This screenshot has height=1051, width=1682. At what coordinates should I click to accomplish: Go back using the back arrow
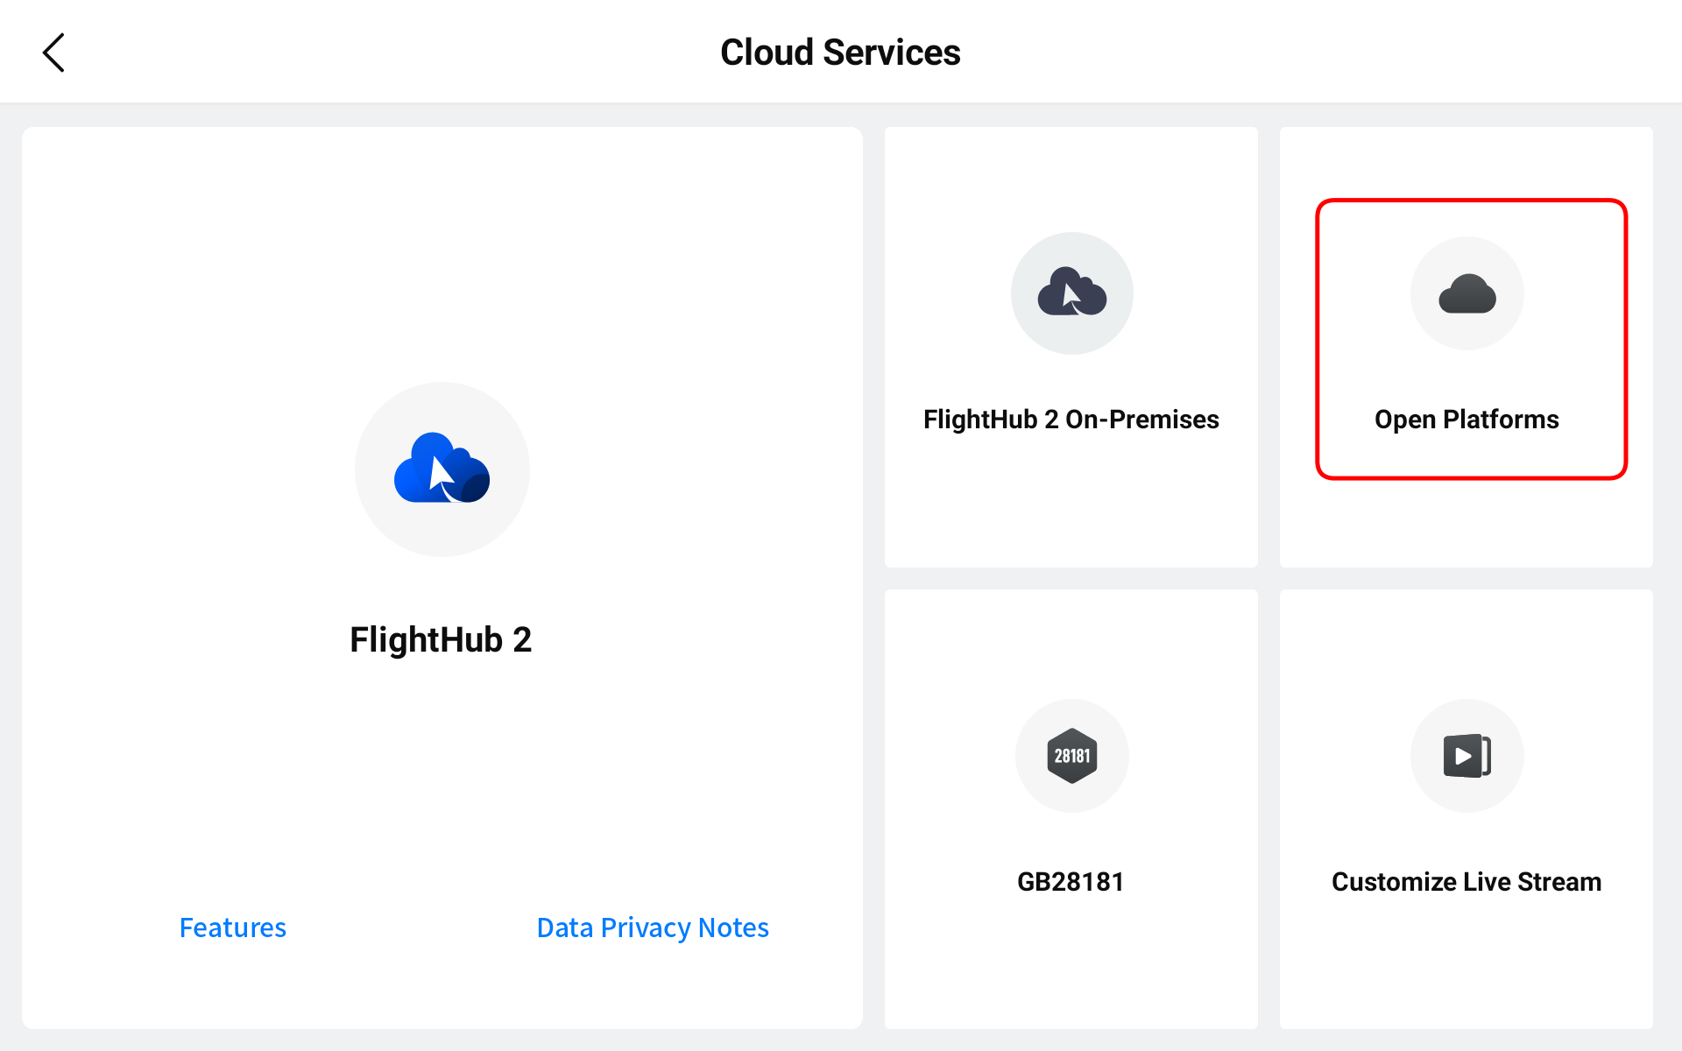point(53,53)
